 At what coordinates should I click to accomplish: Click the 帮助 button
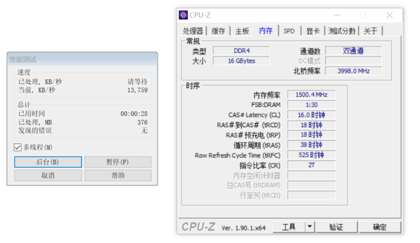(118, 176)
